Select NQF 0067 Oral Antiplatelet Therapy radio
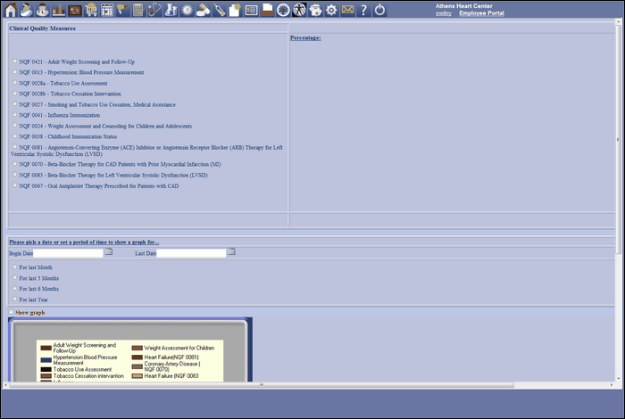 click(x=15, y=185)
